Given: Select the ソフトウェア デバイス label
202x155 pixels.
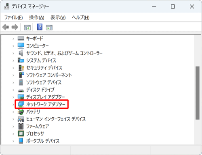Looking at the screenshot, I should coord(44,82).
